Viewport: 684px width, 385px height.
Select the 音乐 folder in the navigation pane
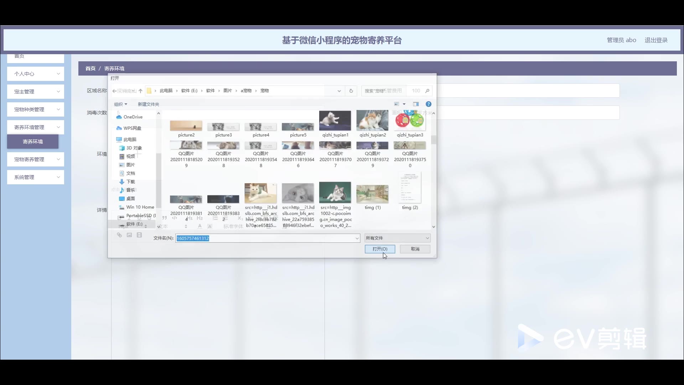click(130, 190)
